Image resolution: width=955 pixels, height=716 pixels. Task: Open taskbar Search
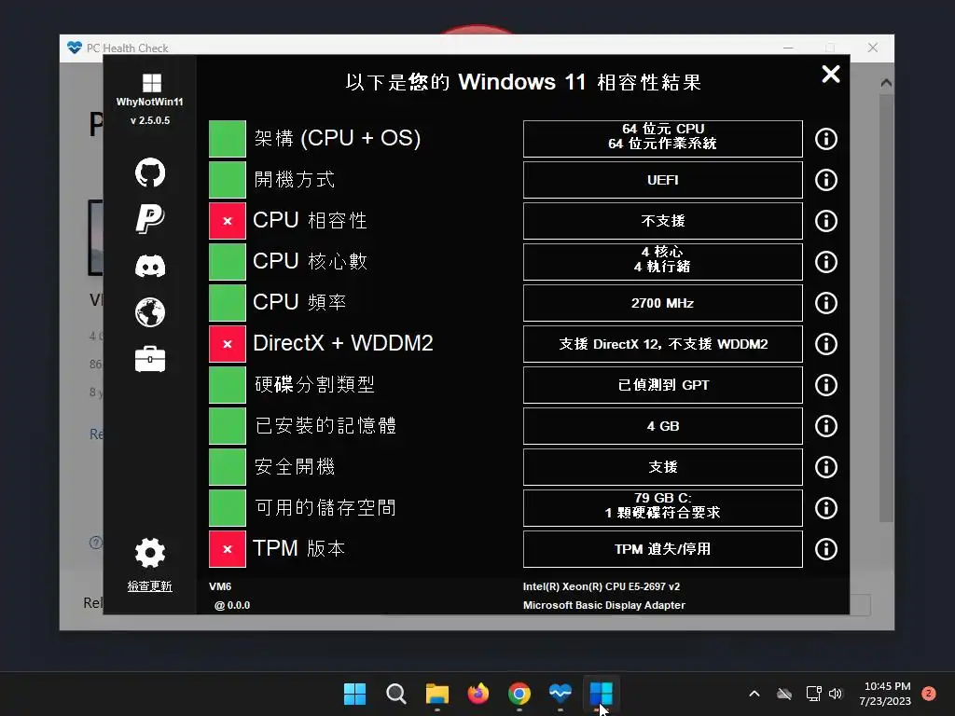(x=395, y=694)
